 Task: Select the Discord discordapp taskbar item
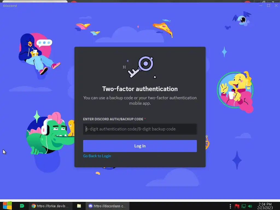[108, 206]
